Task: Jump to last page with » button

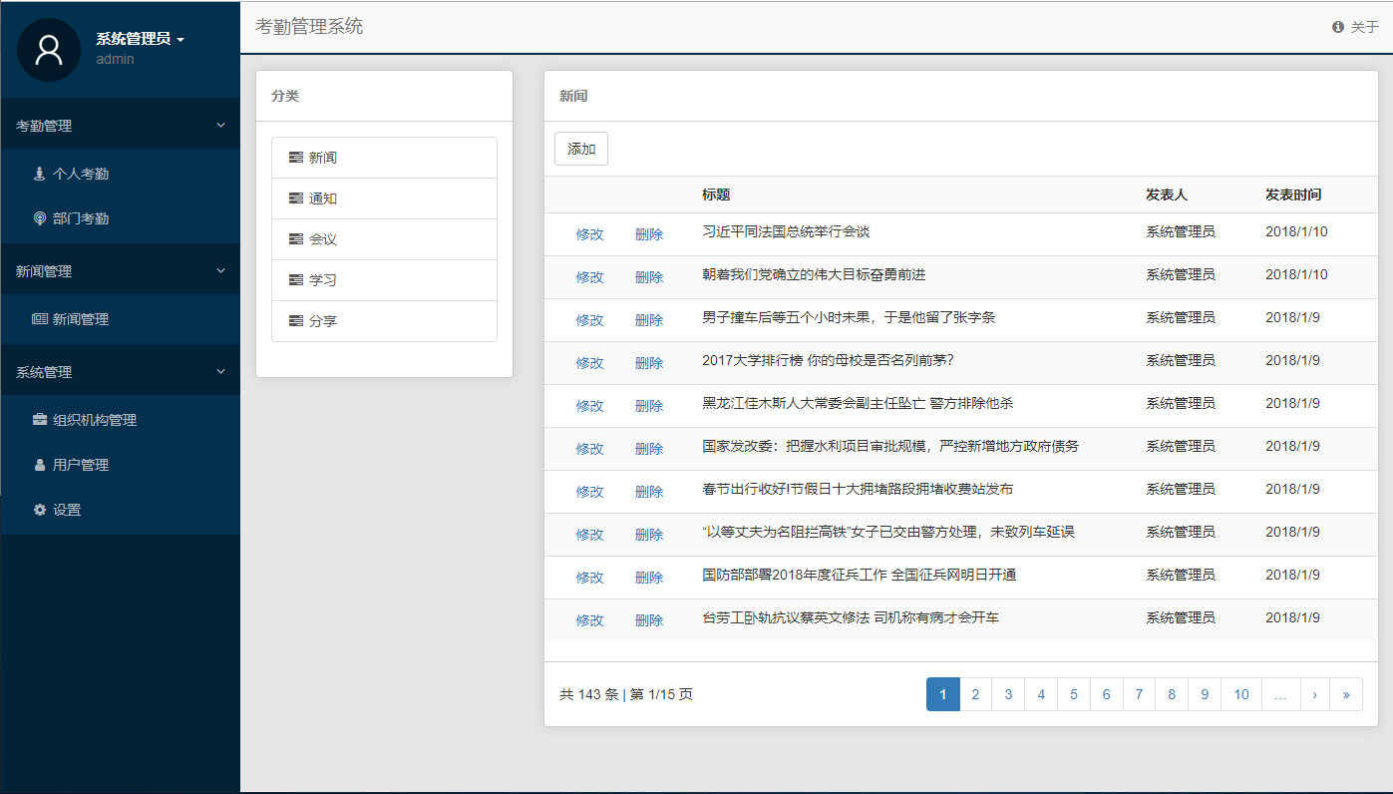Action: (1345, 694)
